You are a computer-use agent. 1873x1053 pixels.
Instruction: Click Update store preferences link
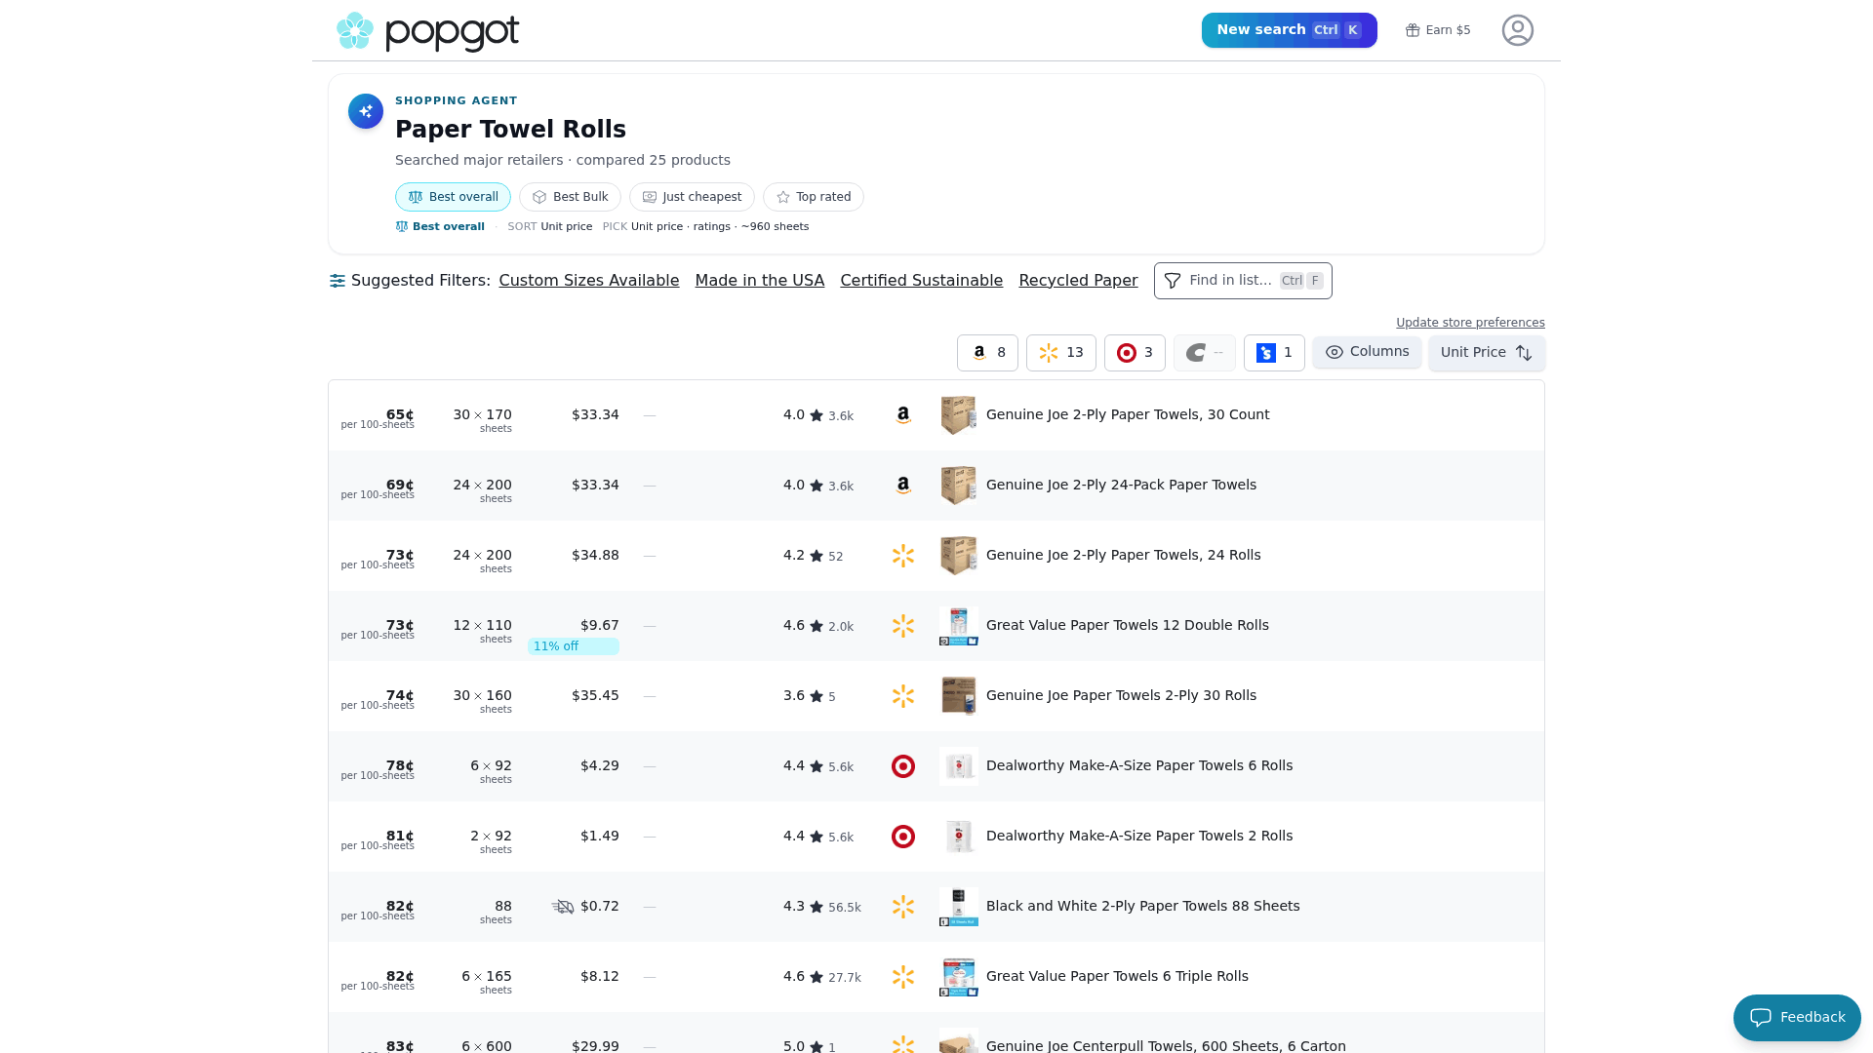tap(1470, 323)
